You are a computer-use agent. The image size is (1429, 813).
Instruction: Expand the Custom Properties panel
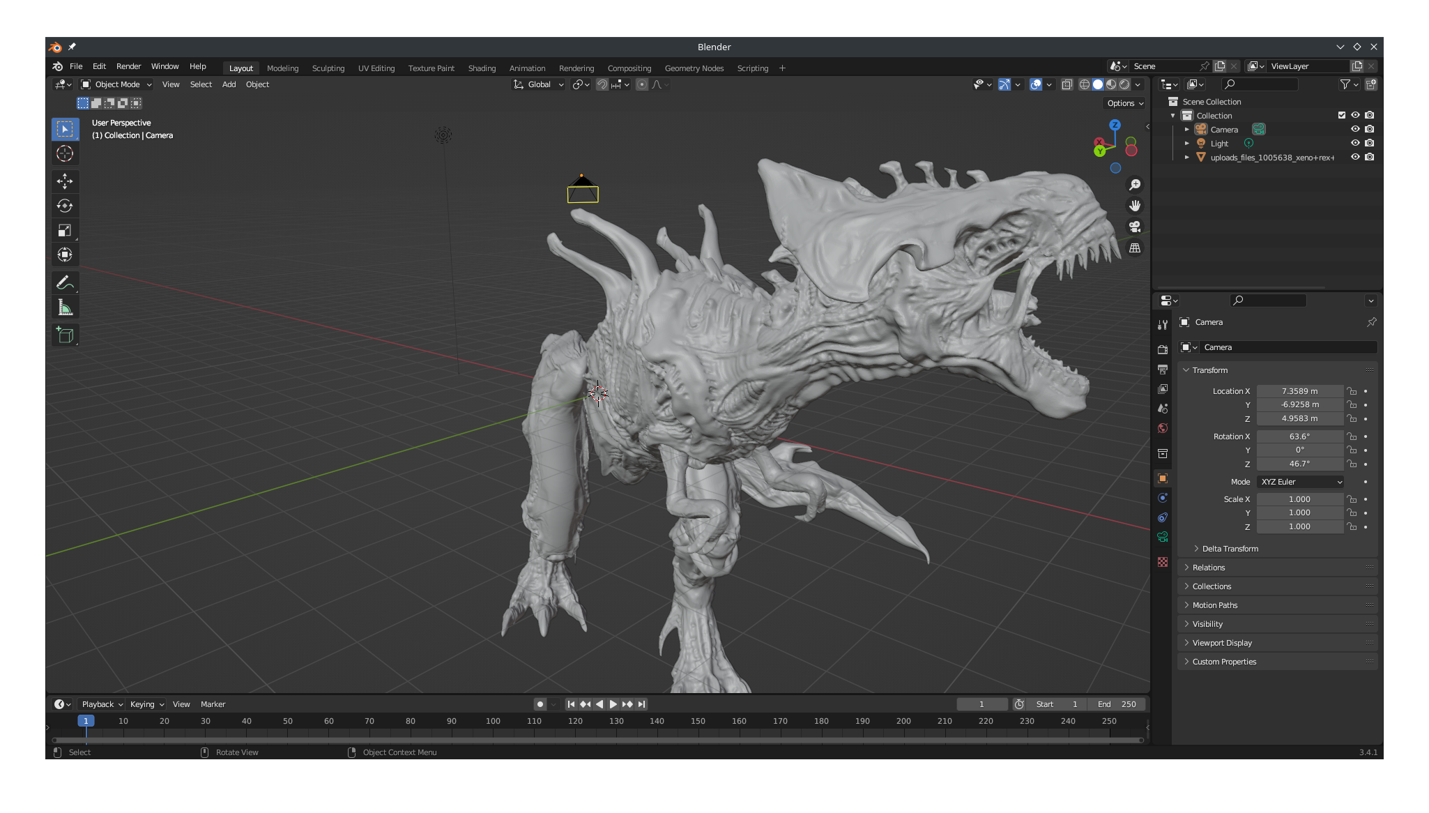click(1223, 662)
